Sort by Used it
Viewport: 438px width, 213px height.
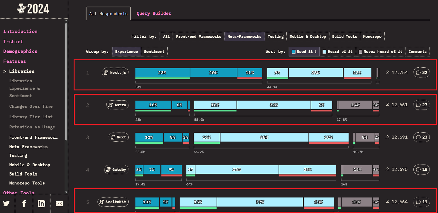coord(304,52)
